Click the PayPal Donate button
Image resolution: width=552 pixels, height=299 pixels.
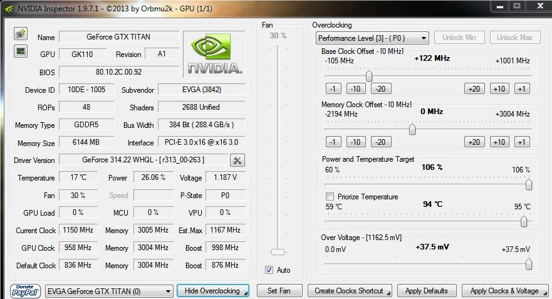[25, 291]
